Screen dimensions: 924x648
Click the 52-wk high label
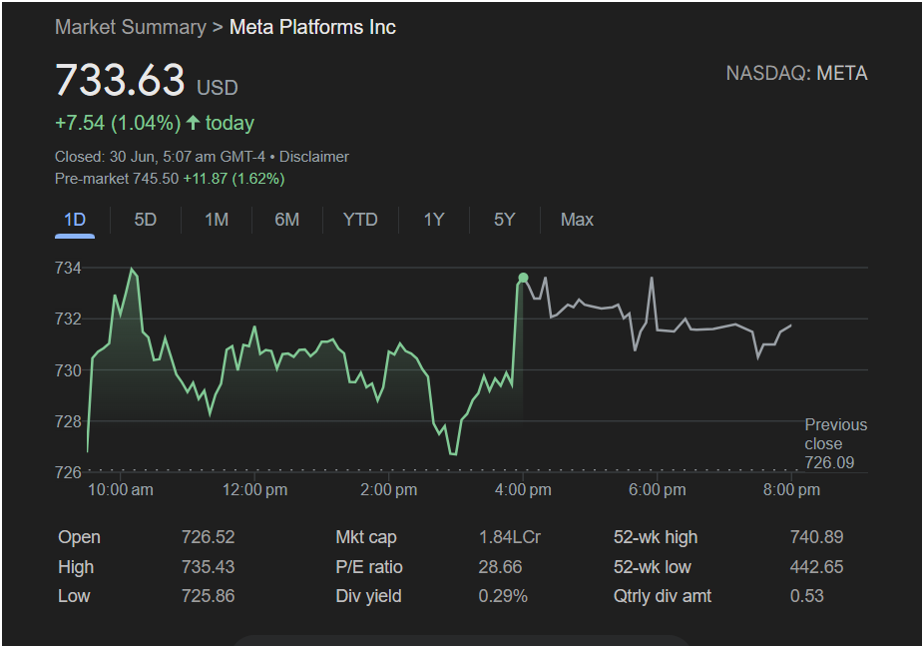point(656,537)
